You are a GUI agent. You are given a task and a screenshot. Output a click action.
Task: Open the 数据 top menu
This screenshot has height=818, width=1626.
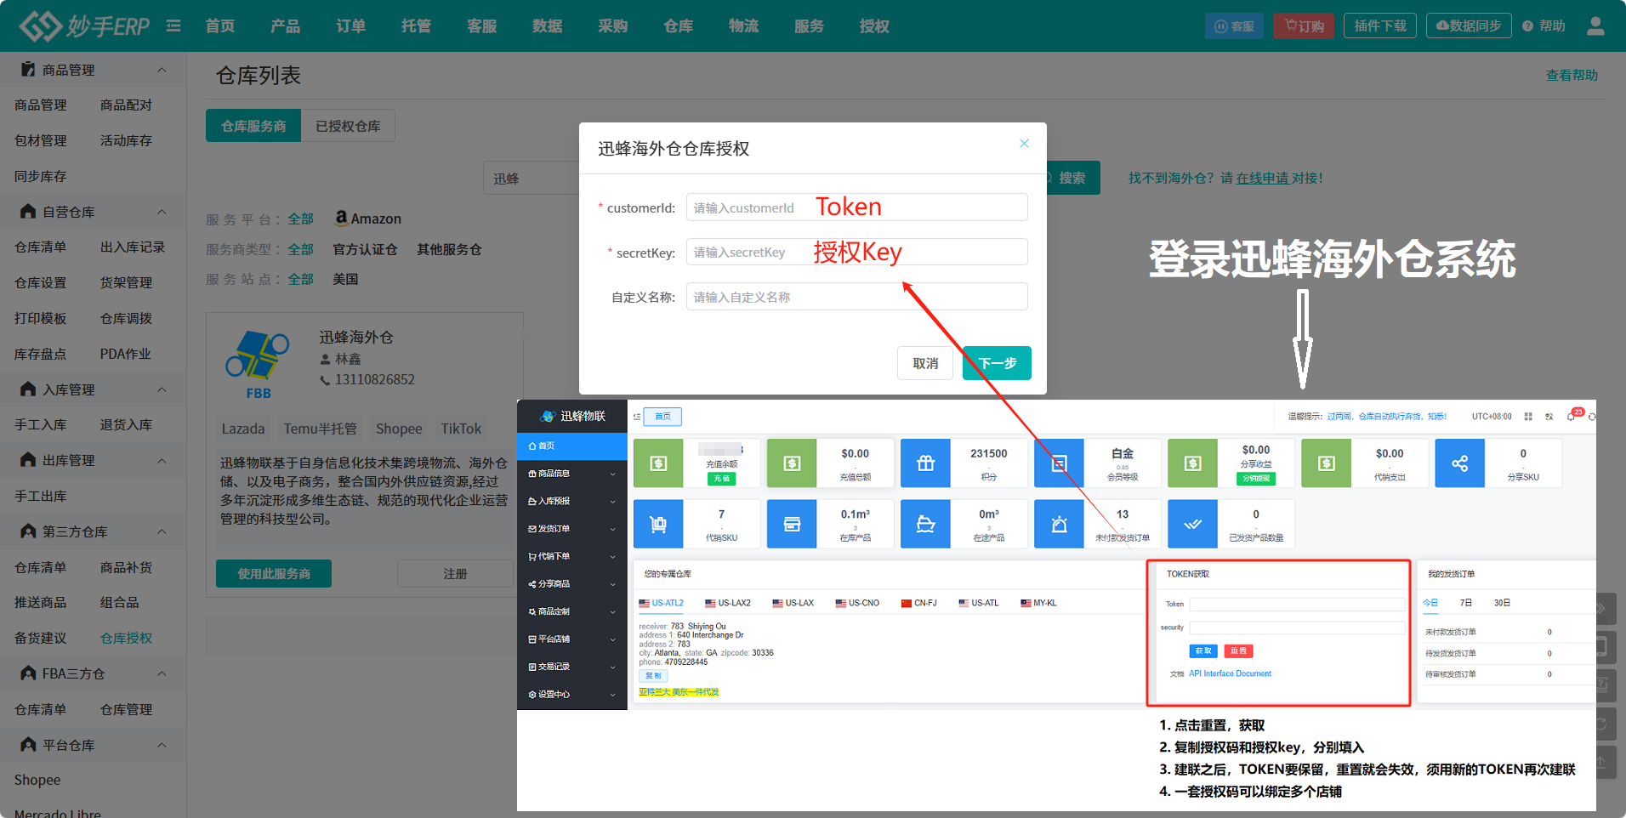click(x=548, y=26)
